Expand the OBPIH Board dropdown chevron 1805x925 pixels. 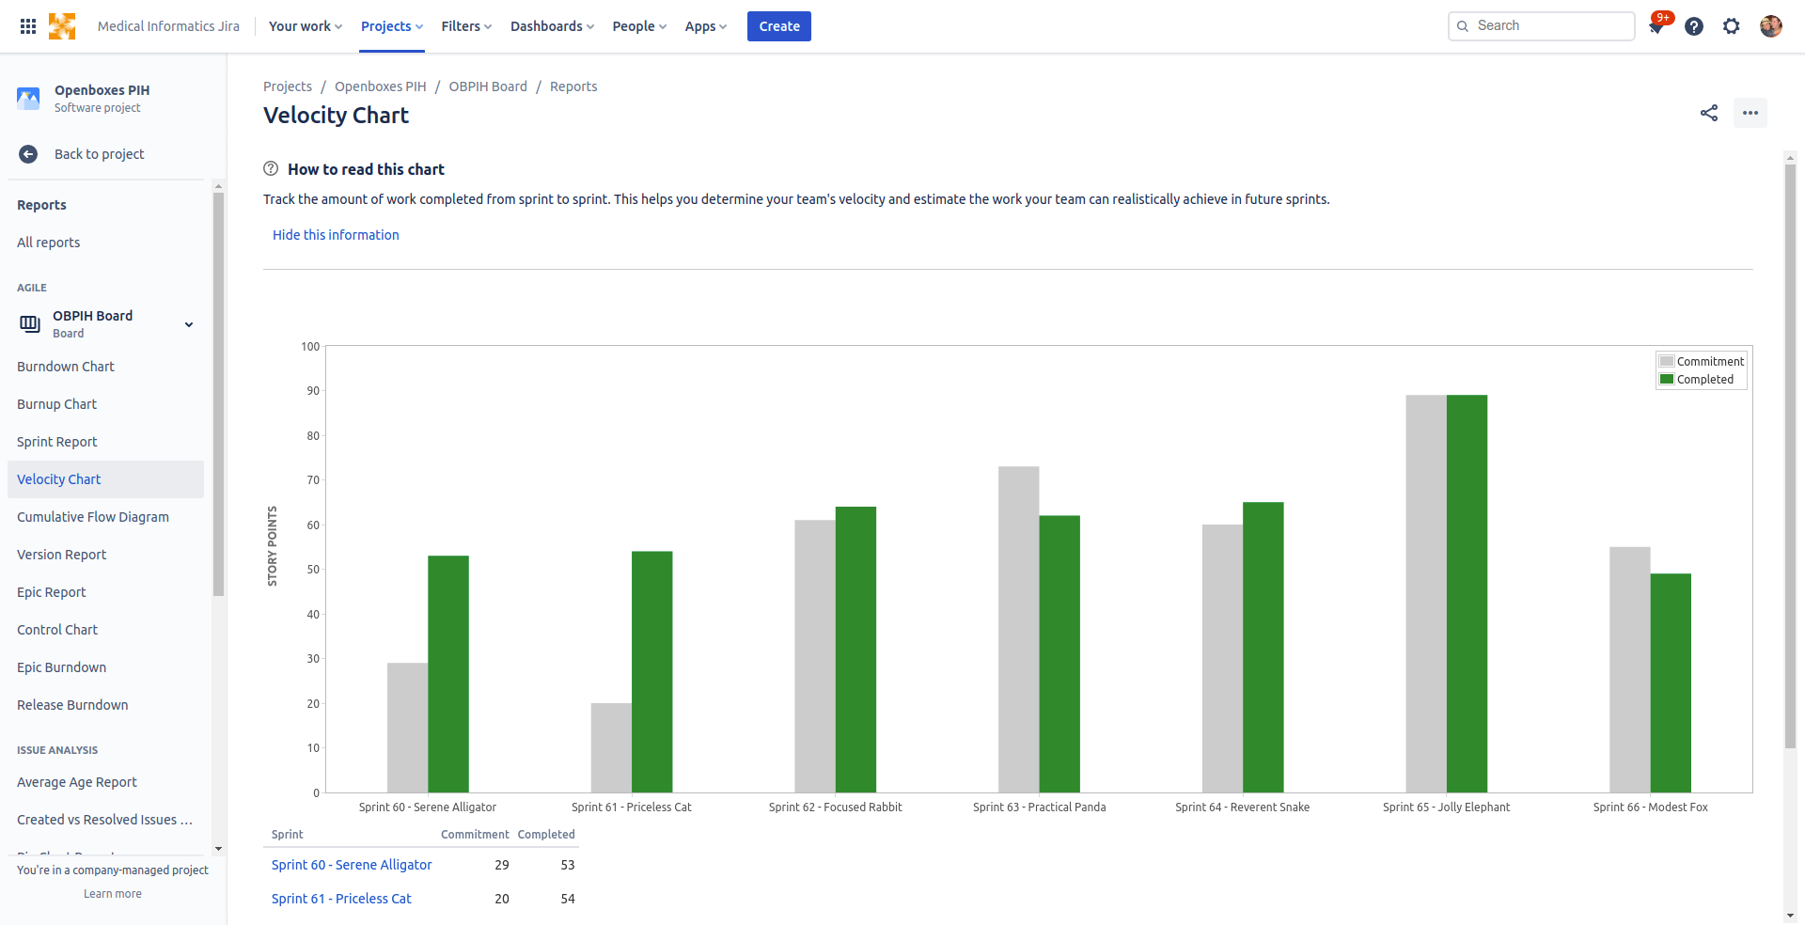tap(189, 324)
